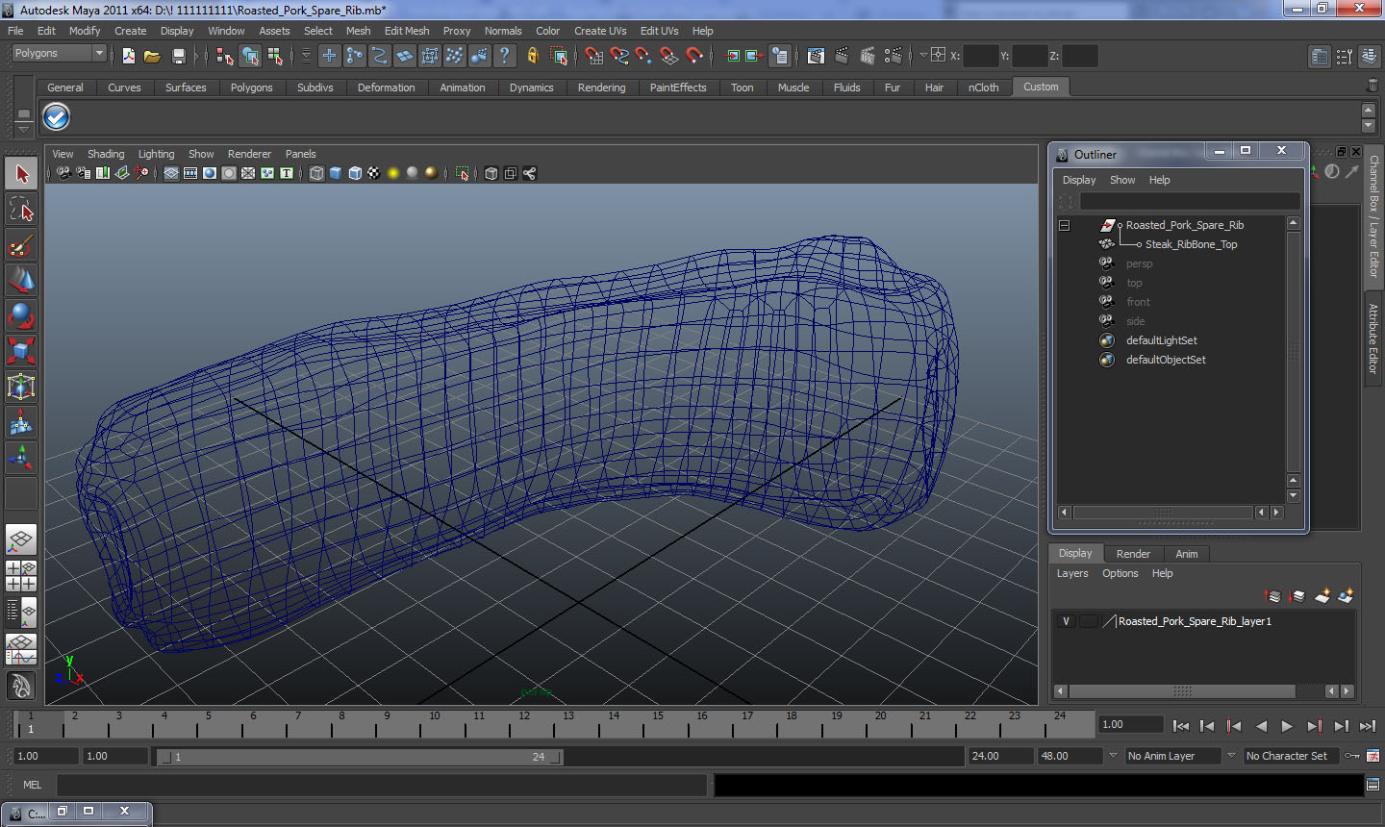
Task: Click create layer from selected icon
Action: coord(1346,596)
